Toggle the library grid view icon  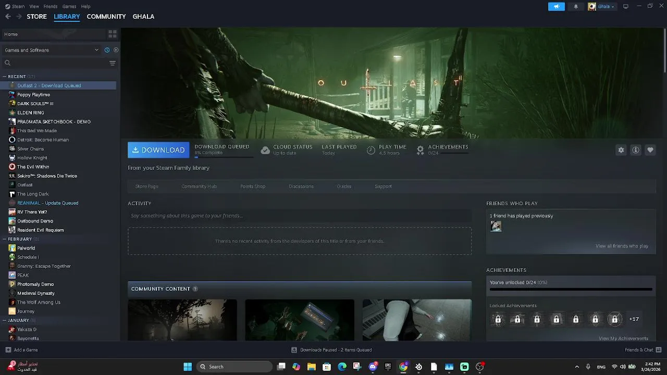[112, 34]
